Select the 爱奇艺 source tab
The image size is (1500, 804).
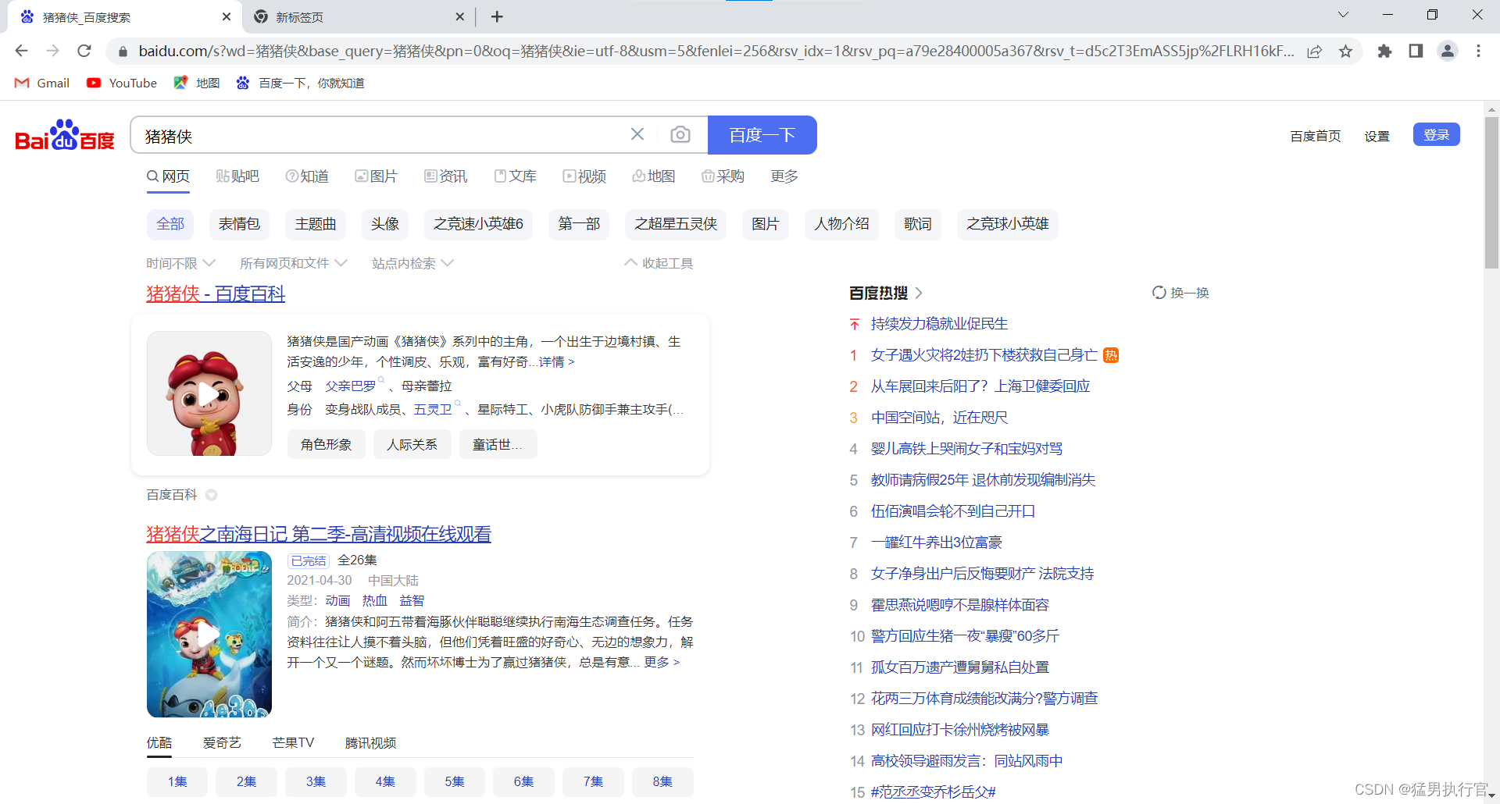coord(222,742)
